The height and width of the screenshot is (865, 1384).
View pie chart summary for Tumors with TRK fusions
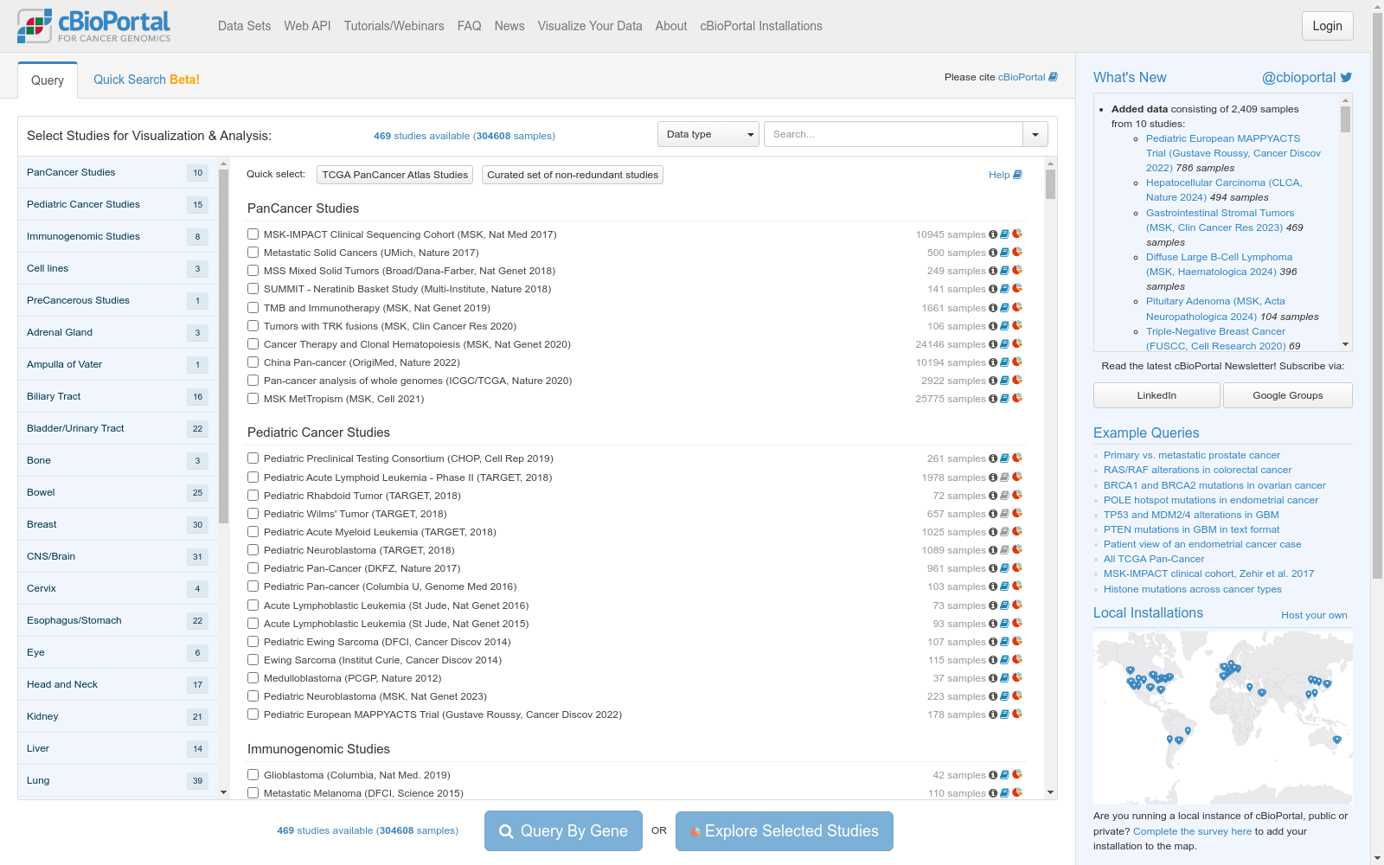coord(1017,326)
